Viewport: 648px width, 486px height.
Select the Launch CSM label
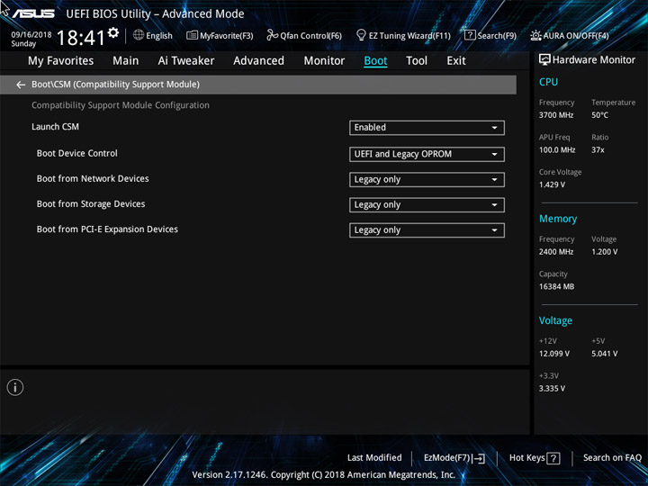click(x=56, y=127)
